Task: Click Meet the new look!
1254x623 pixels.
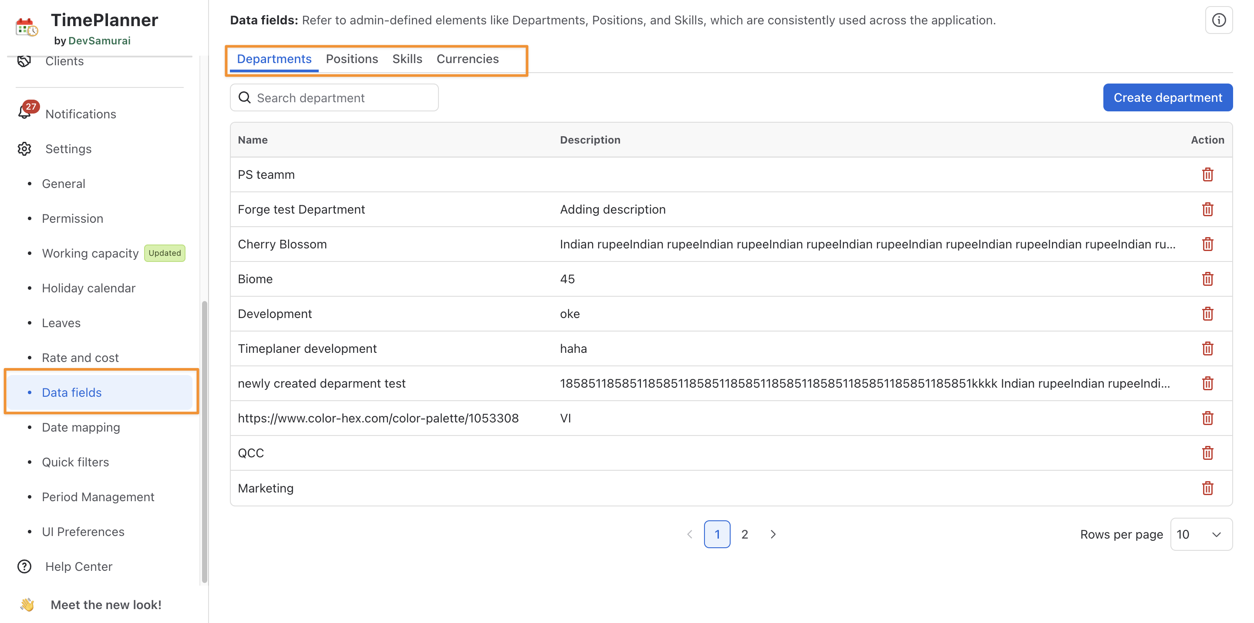Action: [x=106, y=605]
